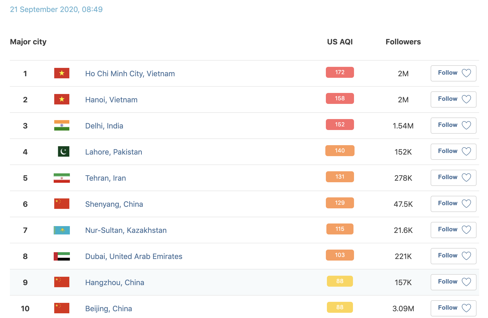Click the Pakistan flag next to Lahore
The image size is (488, 318).
click(x=64, y=151)
